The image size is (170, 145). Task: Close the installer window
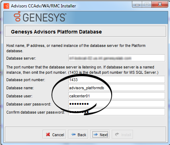(x=160, y=5)
